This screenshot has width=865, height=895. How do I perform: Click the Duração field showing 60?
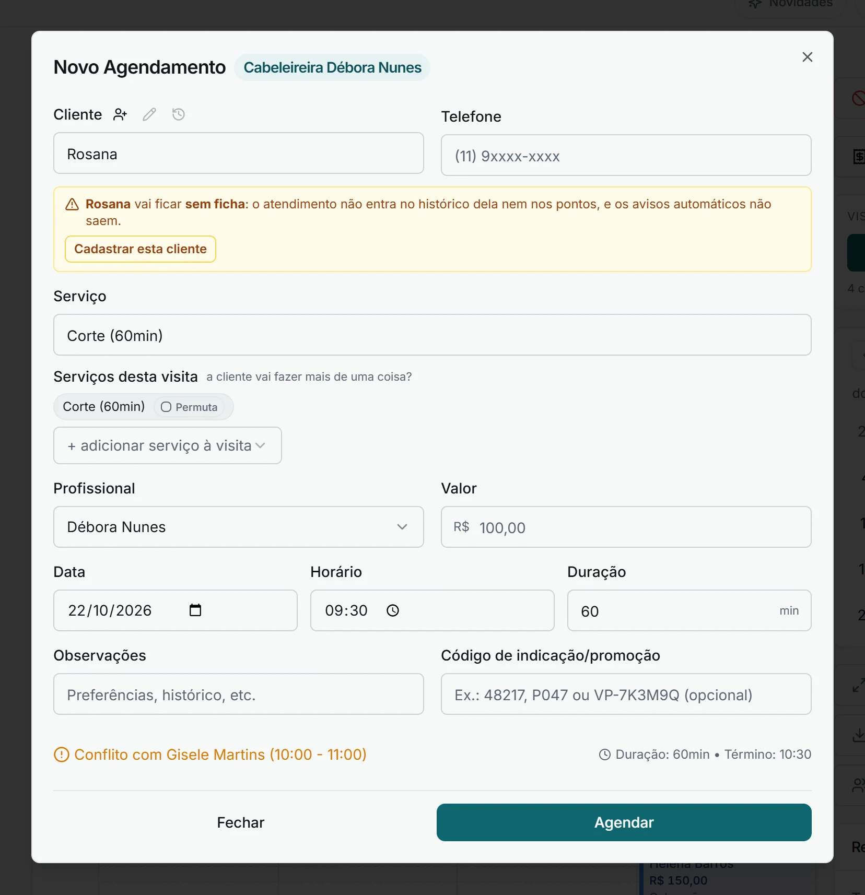689,610
